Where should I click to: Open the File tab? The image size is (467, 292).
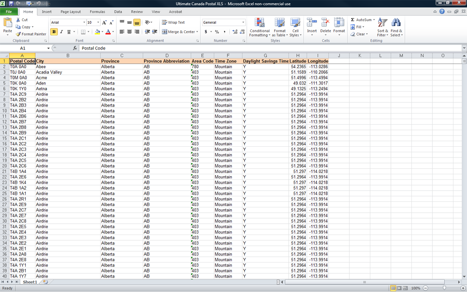pos(9,12)
